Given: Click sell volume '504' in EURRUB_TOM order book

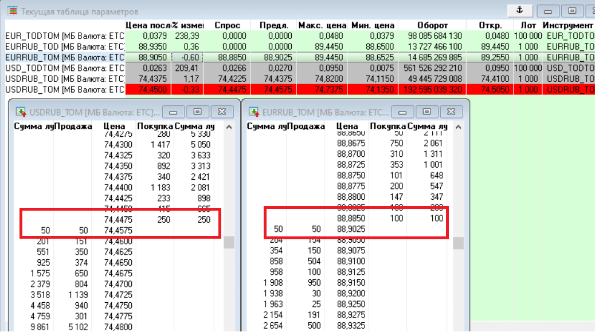Looking at the screenshot, I should [314, 262].
